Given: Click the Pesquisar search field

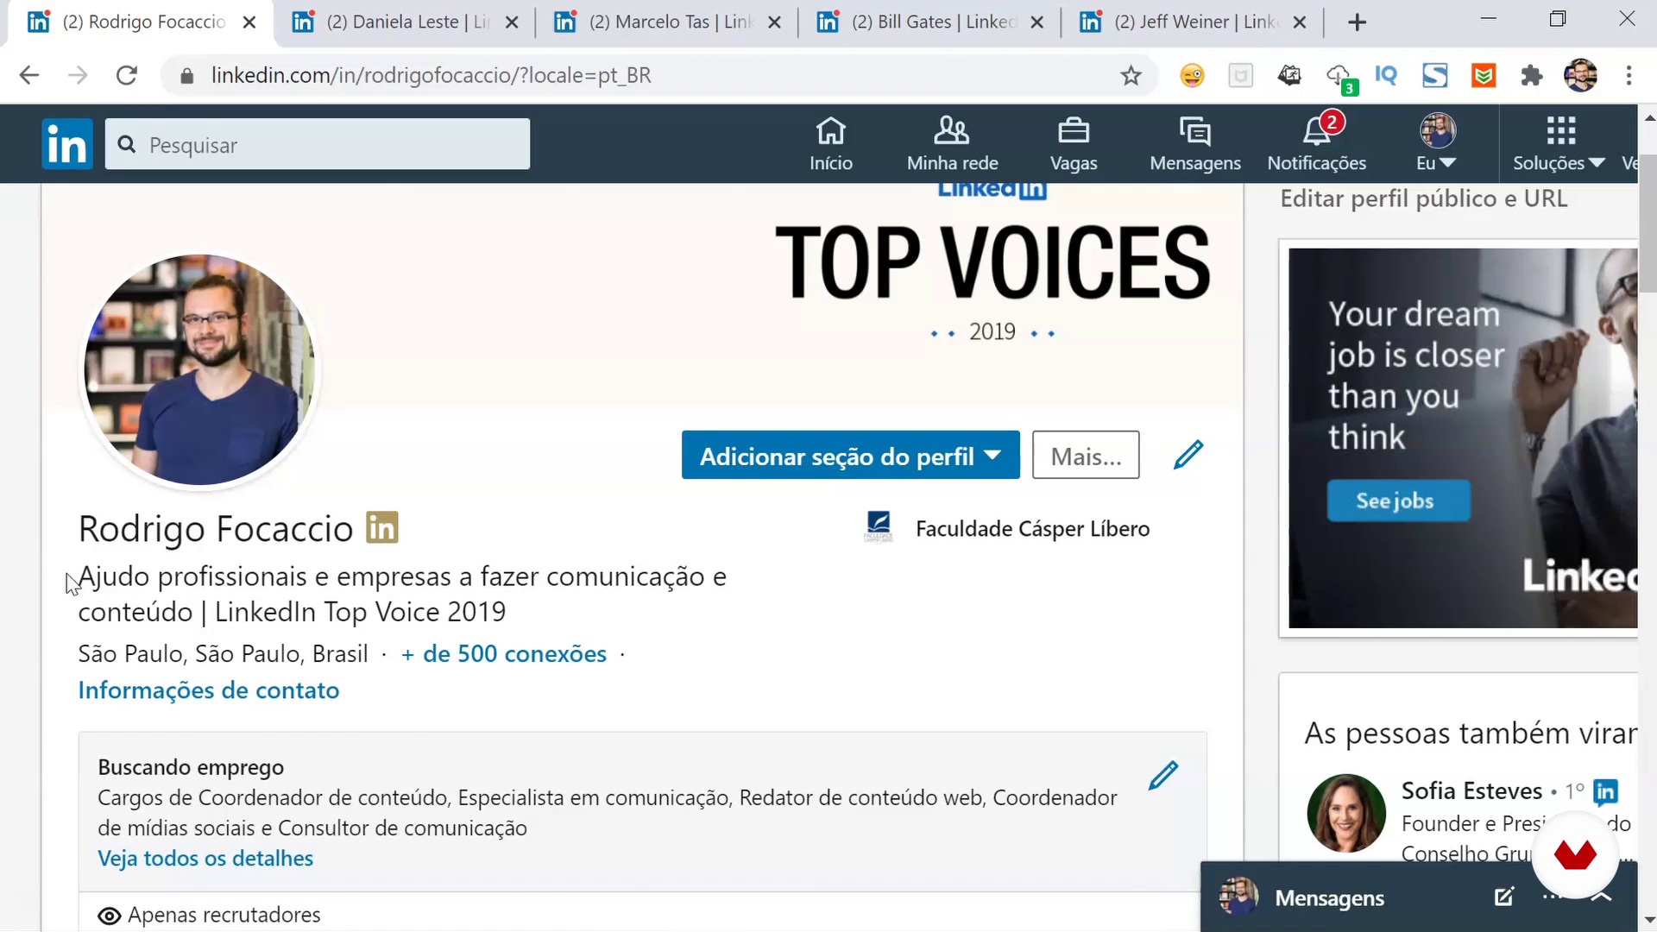Looking at the screenshot, I should (318, 144).
